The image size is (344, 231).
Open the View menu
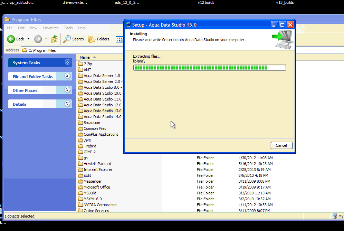(34, 28)
